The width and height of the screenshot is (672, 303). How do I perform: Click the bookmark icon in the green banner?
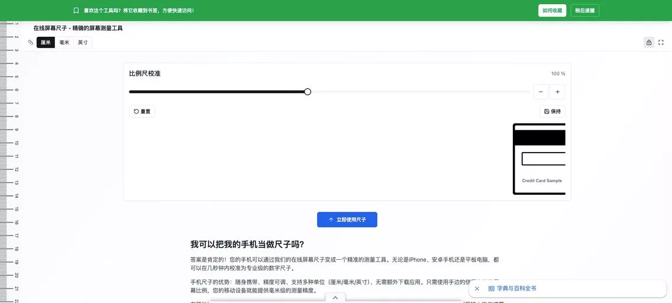76,10
